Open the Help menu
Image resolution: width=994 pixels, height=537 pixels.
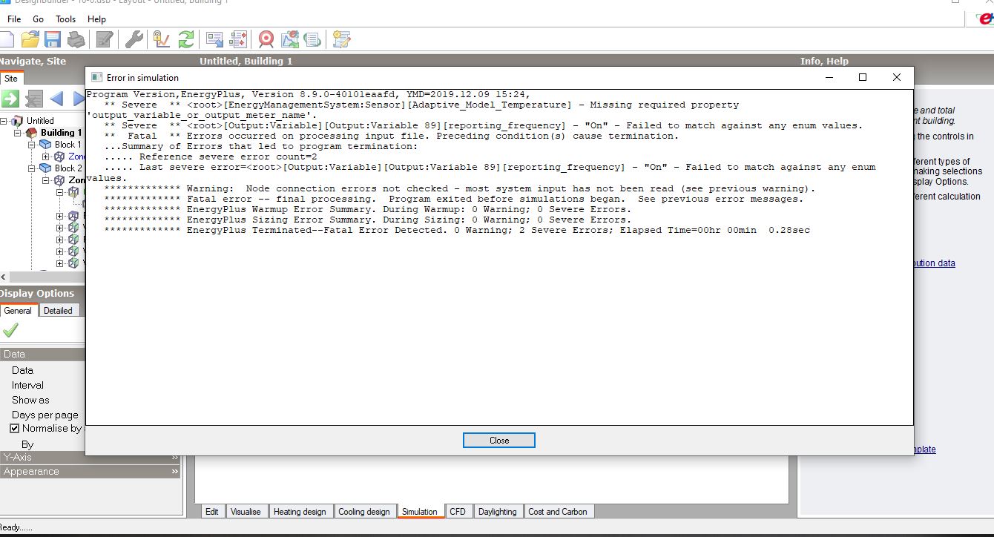point(96,19)
